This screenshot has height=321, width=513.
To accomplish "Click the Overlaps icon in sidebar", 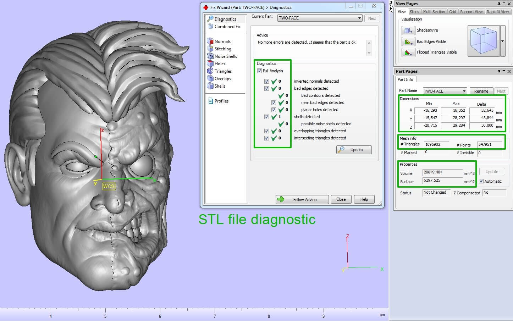I will click(x=210, y=79).
